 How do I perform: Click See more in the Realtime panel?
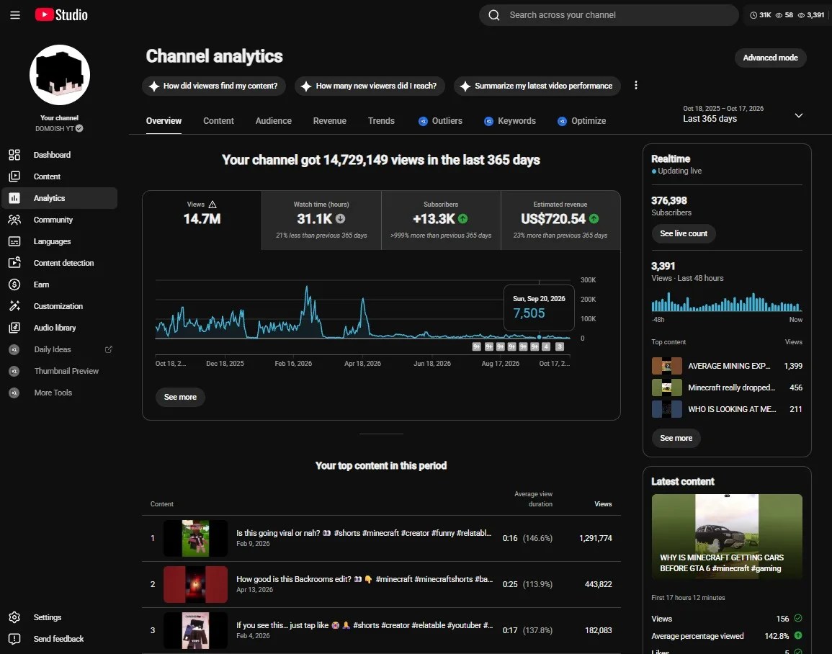click(x=676, y=438)
